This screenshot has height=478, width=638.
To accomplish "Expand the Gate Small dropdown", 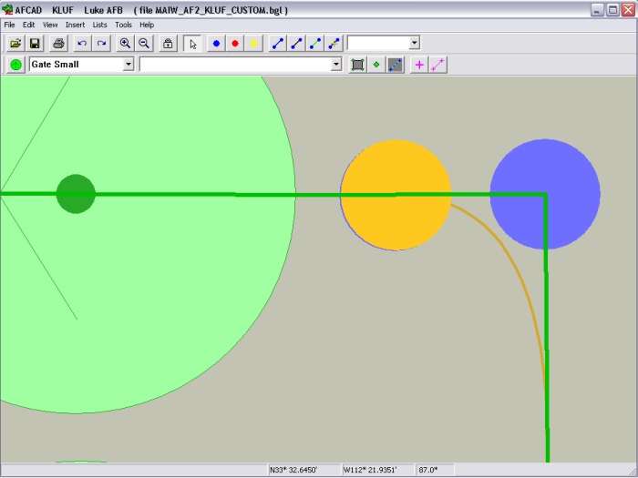I will tap(129, 65).
